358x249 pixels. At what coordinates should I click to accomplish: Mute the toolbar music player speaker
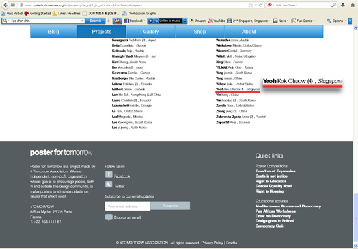(156, 21)
